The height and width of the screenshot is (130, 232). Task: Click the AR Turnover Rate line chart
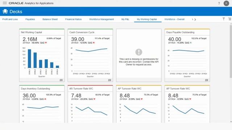[91, 111]
